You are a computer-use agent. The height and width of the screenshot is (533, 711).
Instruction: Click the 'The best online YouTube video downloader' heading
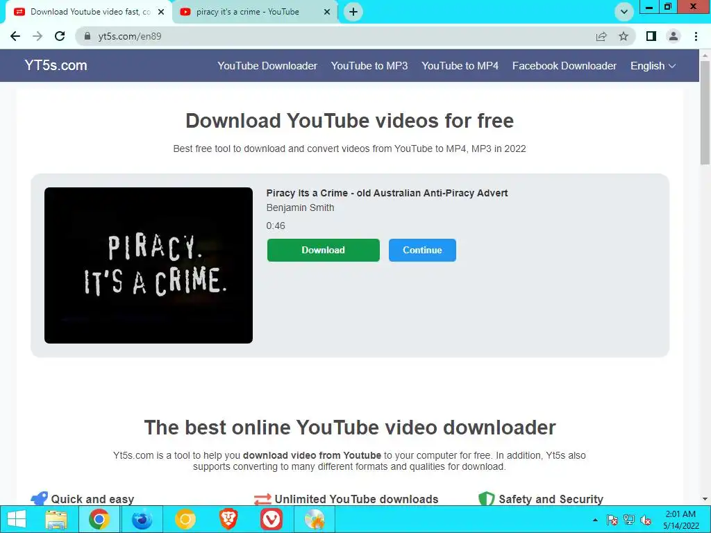350,428
